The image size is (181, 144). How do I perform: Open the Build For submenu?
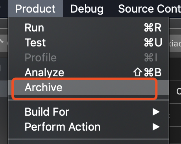coord(89,112)
